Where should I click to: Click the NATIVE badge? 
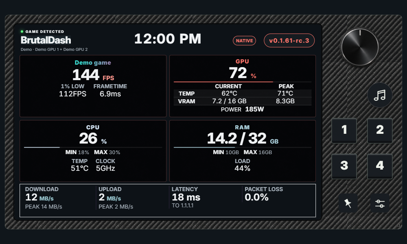click(x=244, y=41)
